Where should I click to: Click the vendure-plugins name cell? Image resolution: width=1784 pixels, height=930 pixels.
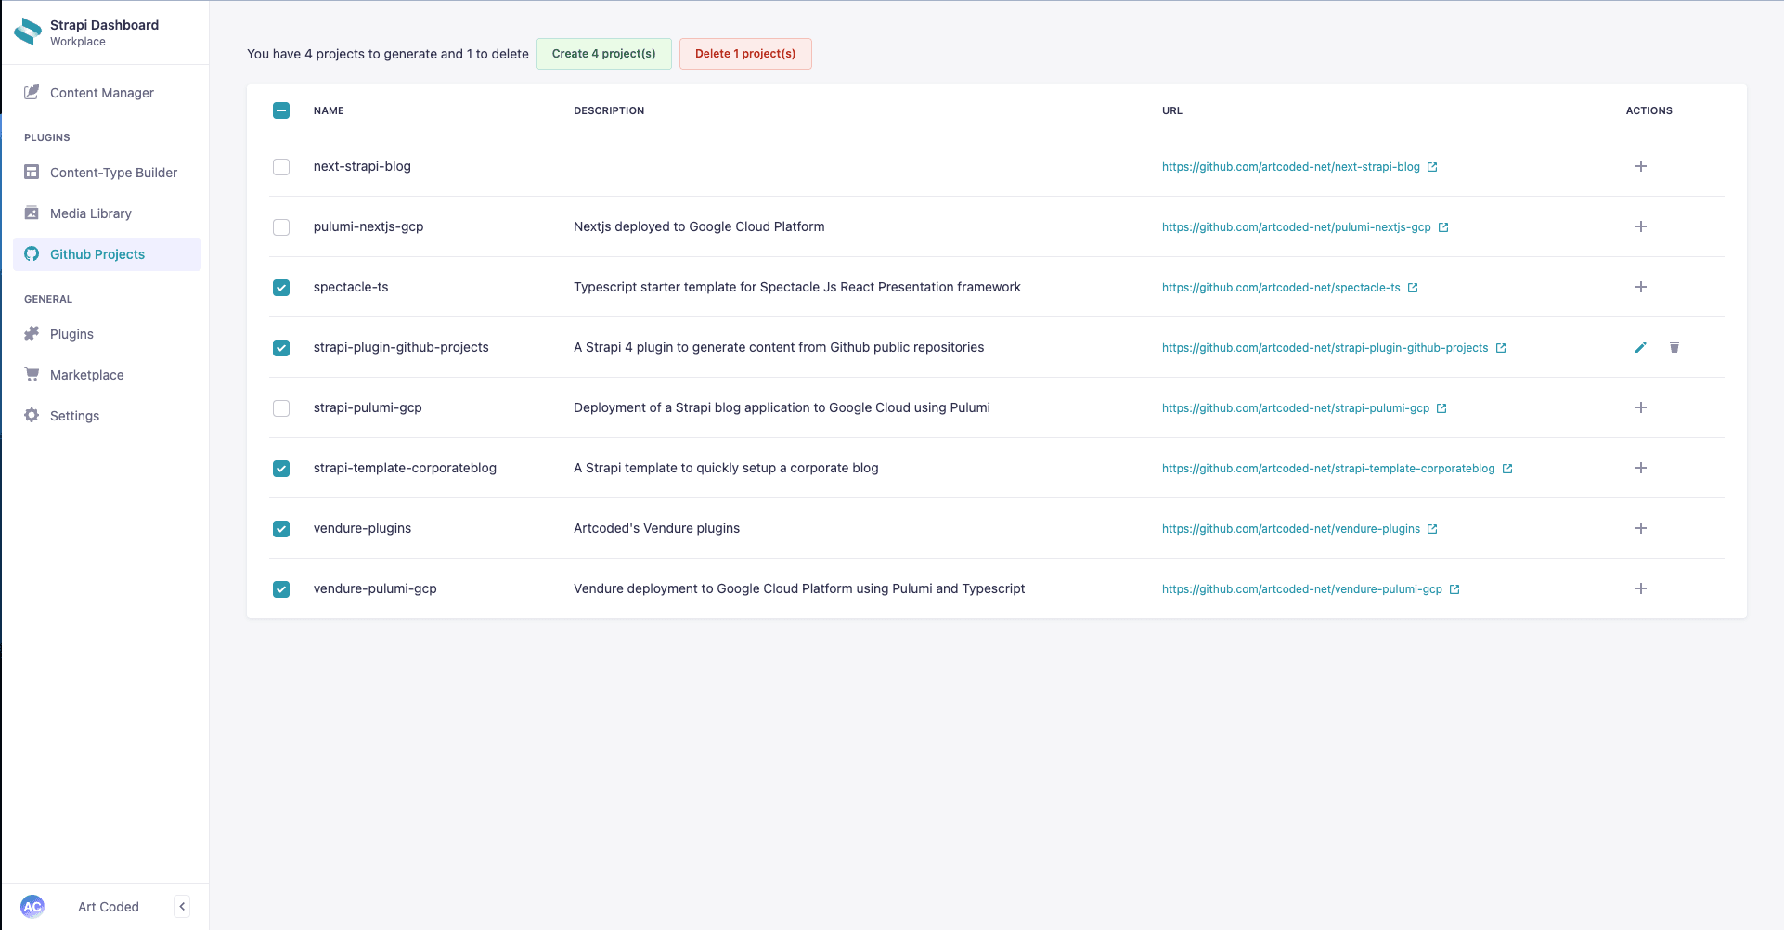pyautogui.click(x=362, y=528)
